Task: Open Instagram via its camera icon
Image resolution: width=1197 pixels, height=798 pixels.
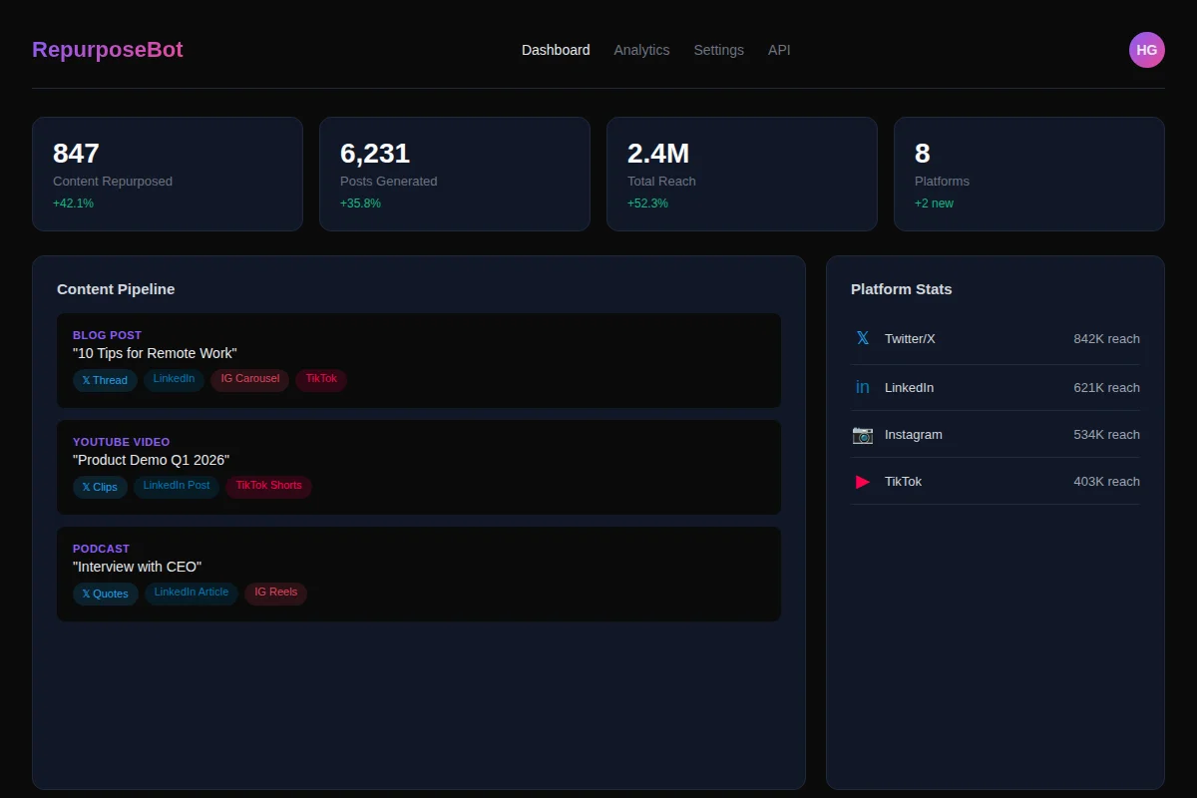Action: [862, 434]
